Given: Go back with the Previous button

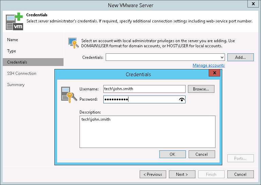Looking at the screenshot, I should pos(153,174).
